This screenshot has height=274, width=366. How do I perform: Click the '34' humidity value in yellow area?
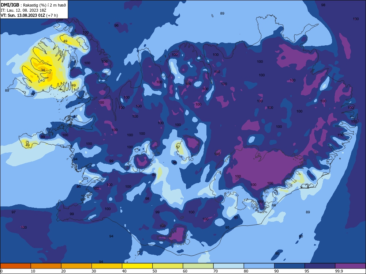43,70
